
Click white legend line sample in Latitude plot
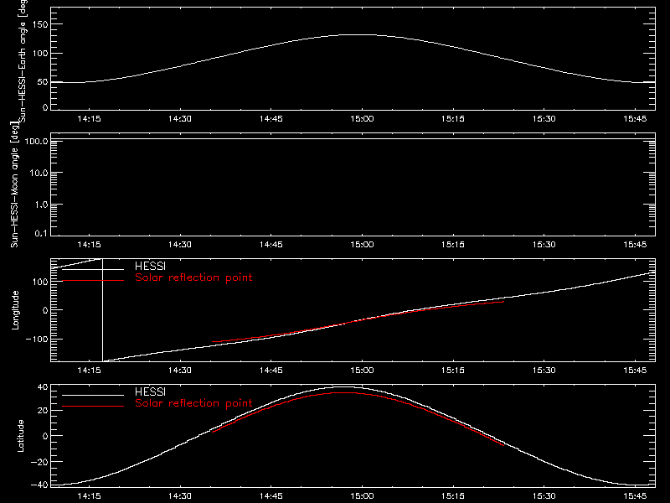(x=93, y=395)
